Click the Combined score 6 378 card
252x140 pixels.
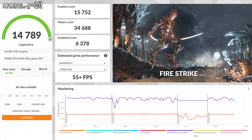coord(82,42)
